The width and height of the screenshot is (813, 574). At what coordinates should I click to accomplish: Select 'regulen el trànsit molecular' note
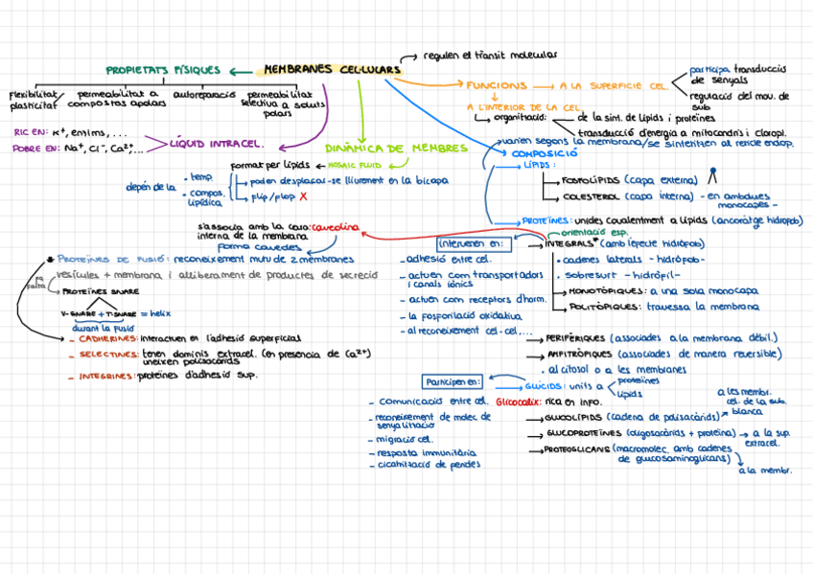click(x=490, y=55)
